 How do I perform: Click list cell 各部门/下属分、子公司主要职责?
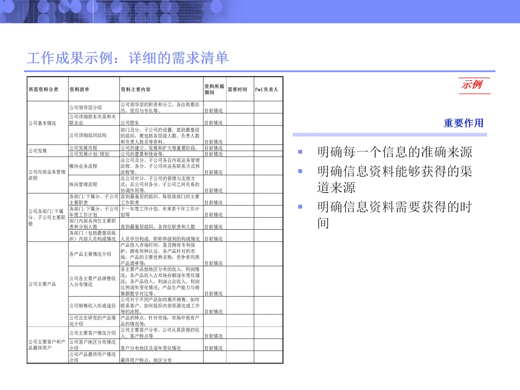94,200
